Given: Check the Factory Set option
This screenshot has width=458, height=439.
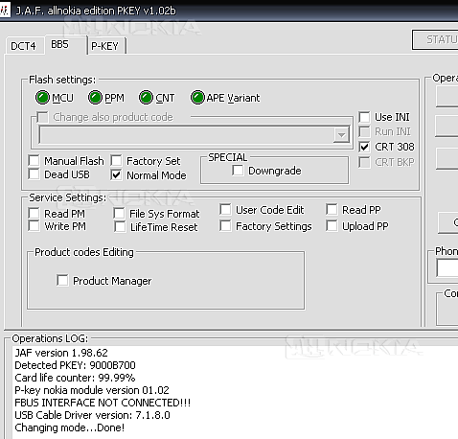Looking at the screenshot, I should (x=116, y=160).
